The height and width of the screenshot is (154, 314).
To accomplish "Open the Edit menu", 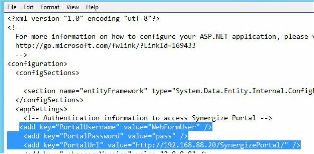I will click(x=28, y=7).
